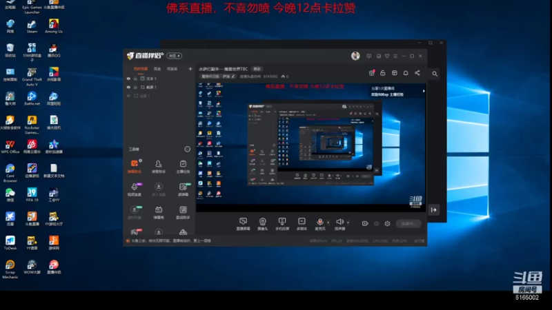552x310 pixels.
Task: Open the 房管助手 toolbox tool
Action: click(x=159, y=166)
